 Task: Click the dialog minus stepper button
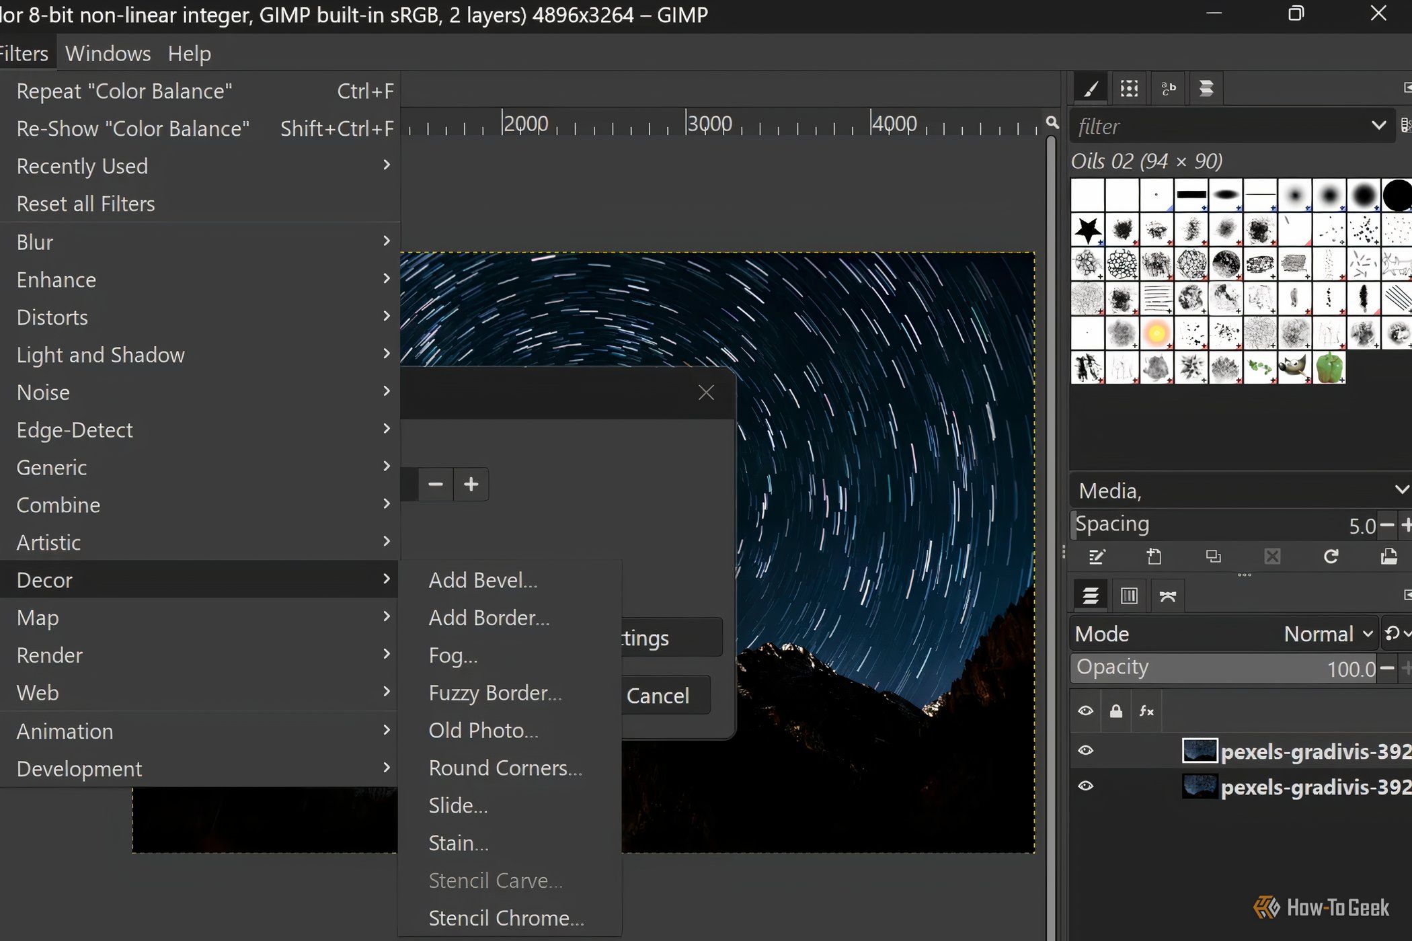tap(436, 484)
